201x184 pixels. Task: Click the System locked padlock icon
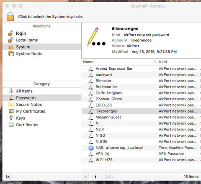click(11, 47)
